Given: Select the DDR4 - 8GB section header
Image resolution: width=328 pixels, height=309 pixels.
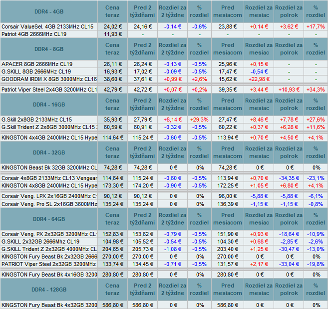Looking at the screenshot, I should [x=49, y=49].
